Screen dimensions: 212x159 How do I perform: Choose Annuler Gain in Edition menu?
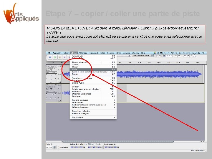point(93,56)
